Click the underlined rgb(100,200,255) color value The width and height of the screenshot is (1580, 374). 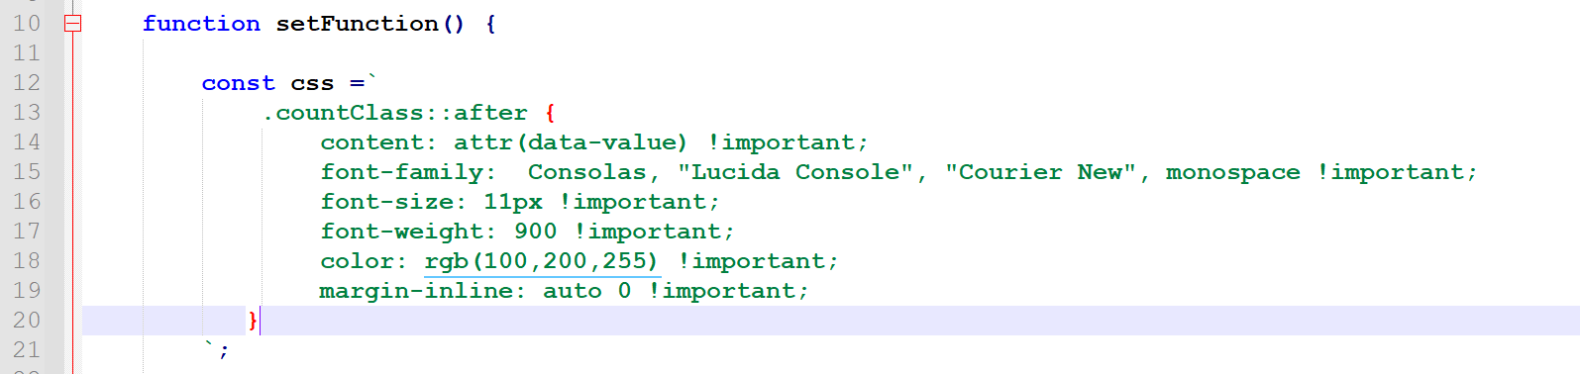point(541,261)
